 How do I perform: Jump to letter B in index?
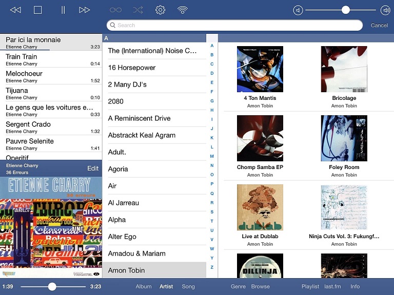212,55
